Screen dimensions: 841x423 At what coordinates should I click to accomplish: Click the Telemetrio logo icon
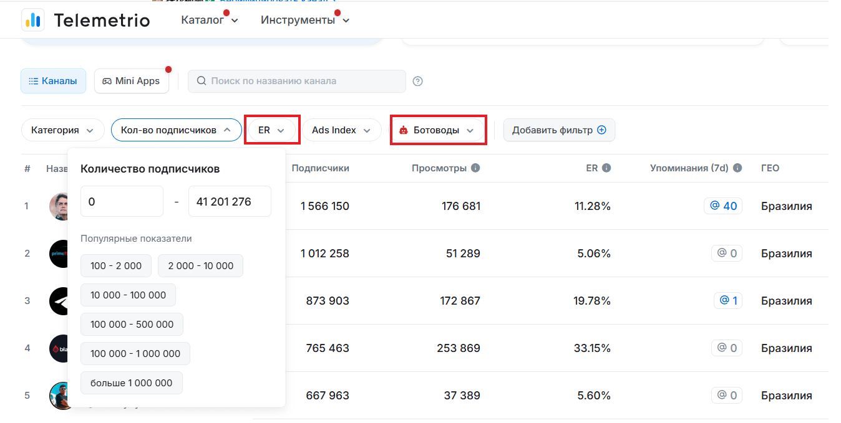pos(33,20)
